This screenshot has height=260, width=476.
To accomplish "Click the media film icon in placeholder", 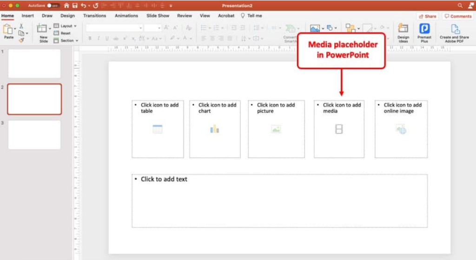I will click(x=339, y=129).
